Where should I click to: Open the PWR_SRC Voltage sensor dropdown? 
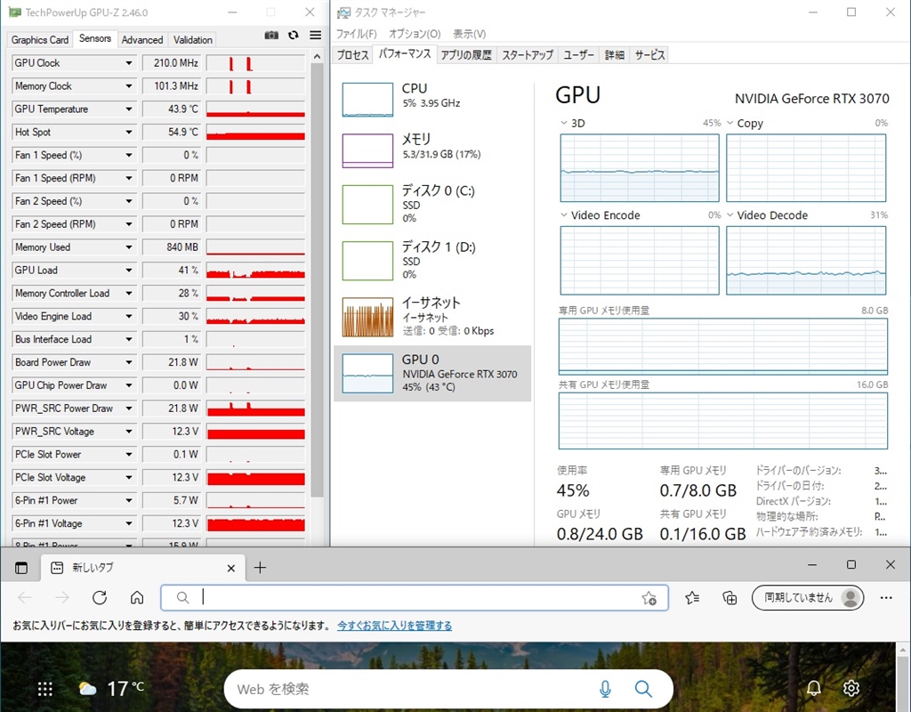point(129,432)
